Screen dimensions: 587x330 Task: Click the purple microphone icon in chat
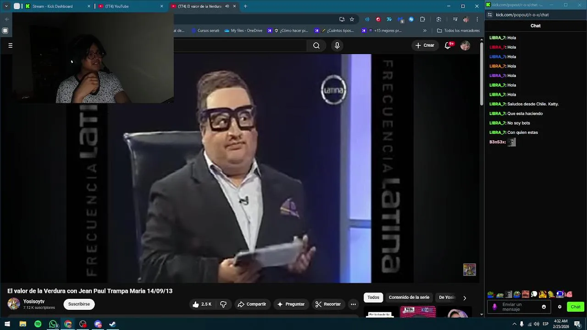(x=494, y=307)
